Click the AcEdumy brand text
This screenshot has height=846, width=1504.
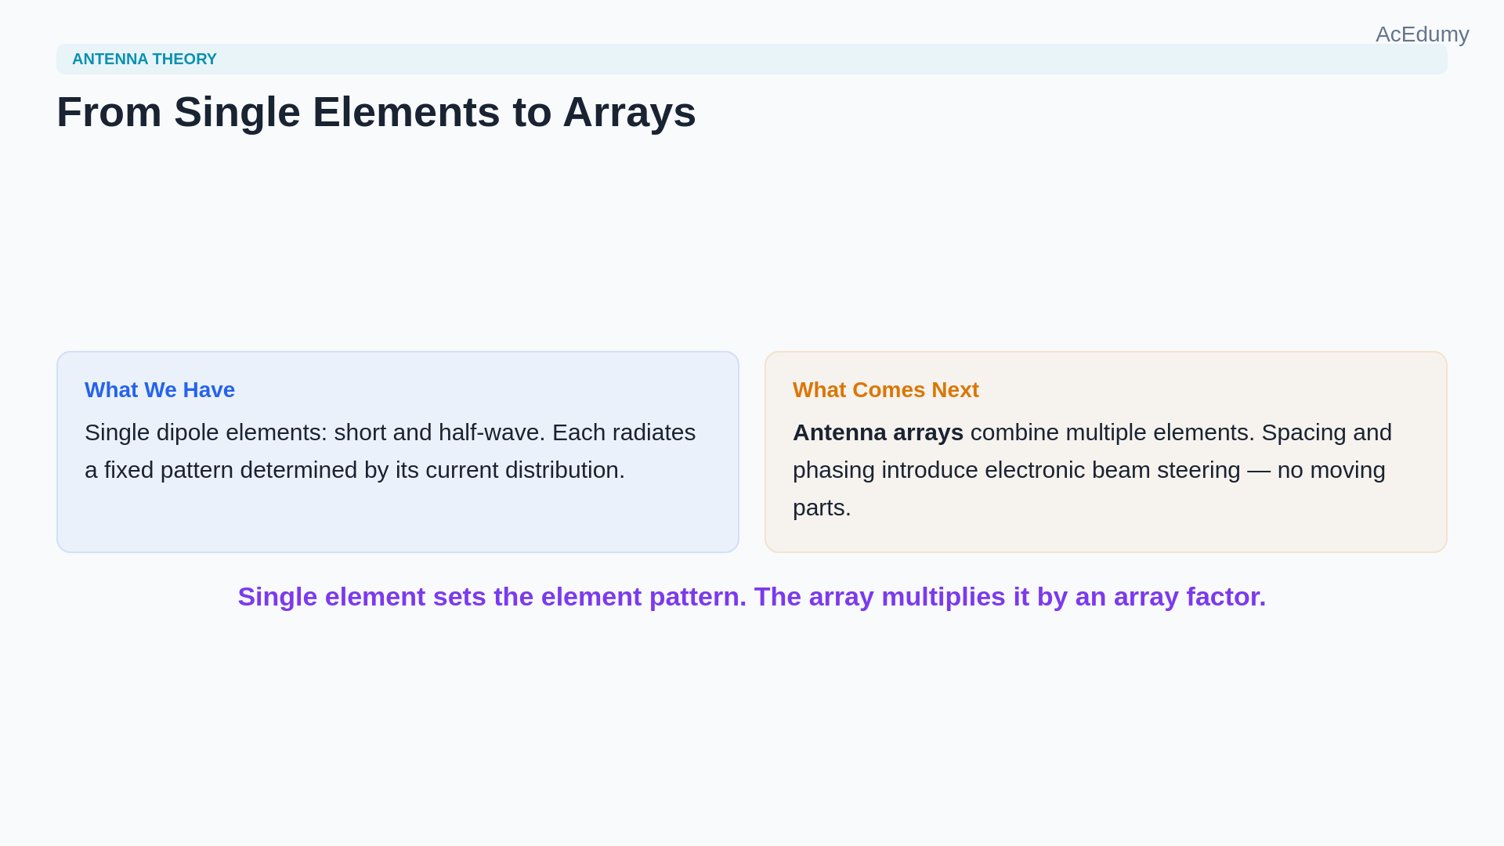point(1422,34)
